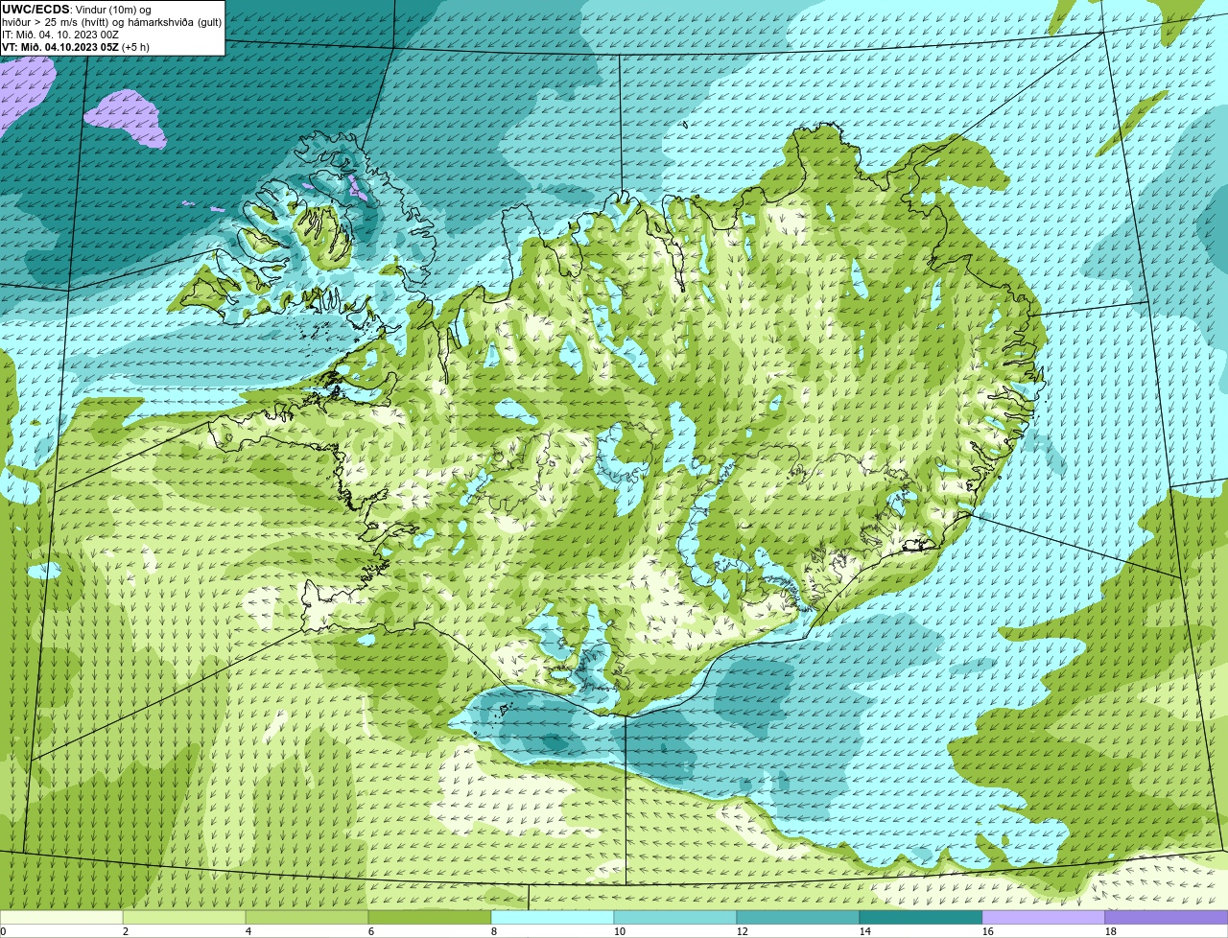Click the '6' label on the color scale

(x=371, y=931)
